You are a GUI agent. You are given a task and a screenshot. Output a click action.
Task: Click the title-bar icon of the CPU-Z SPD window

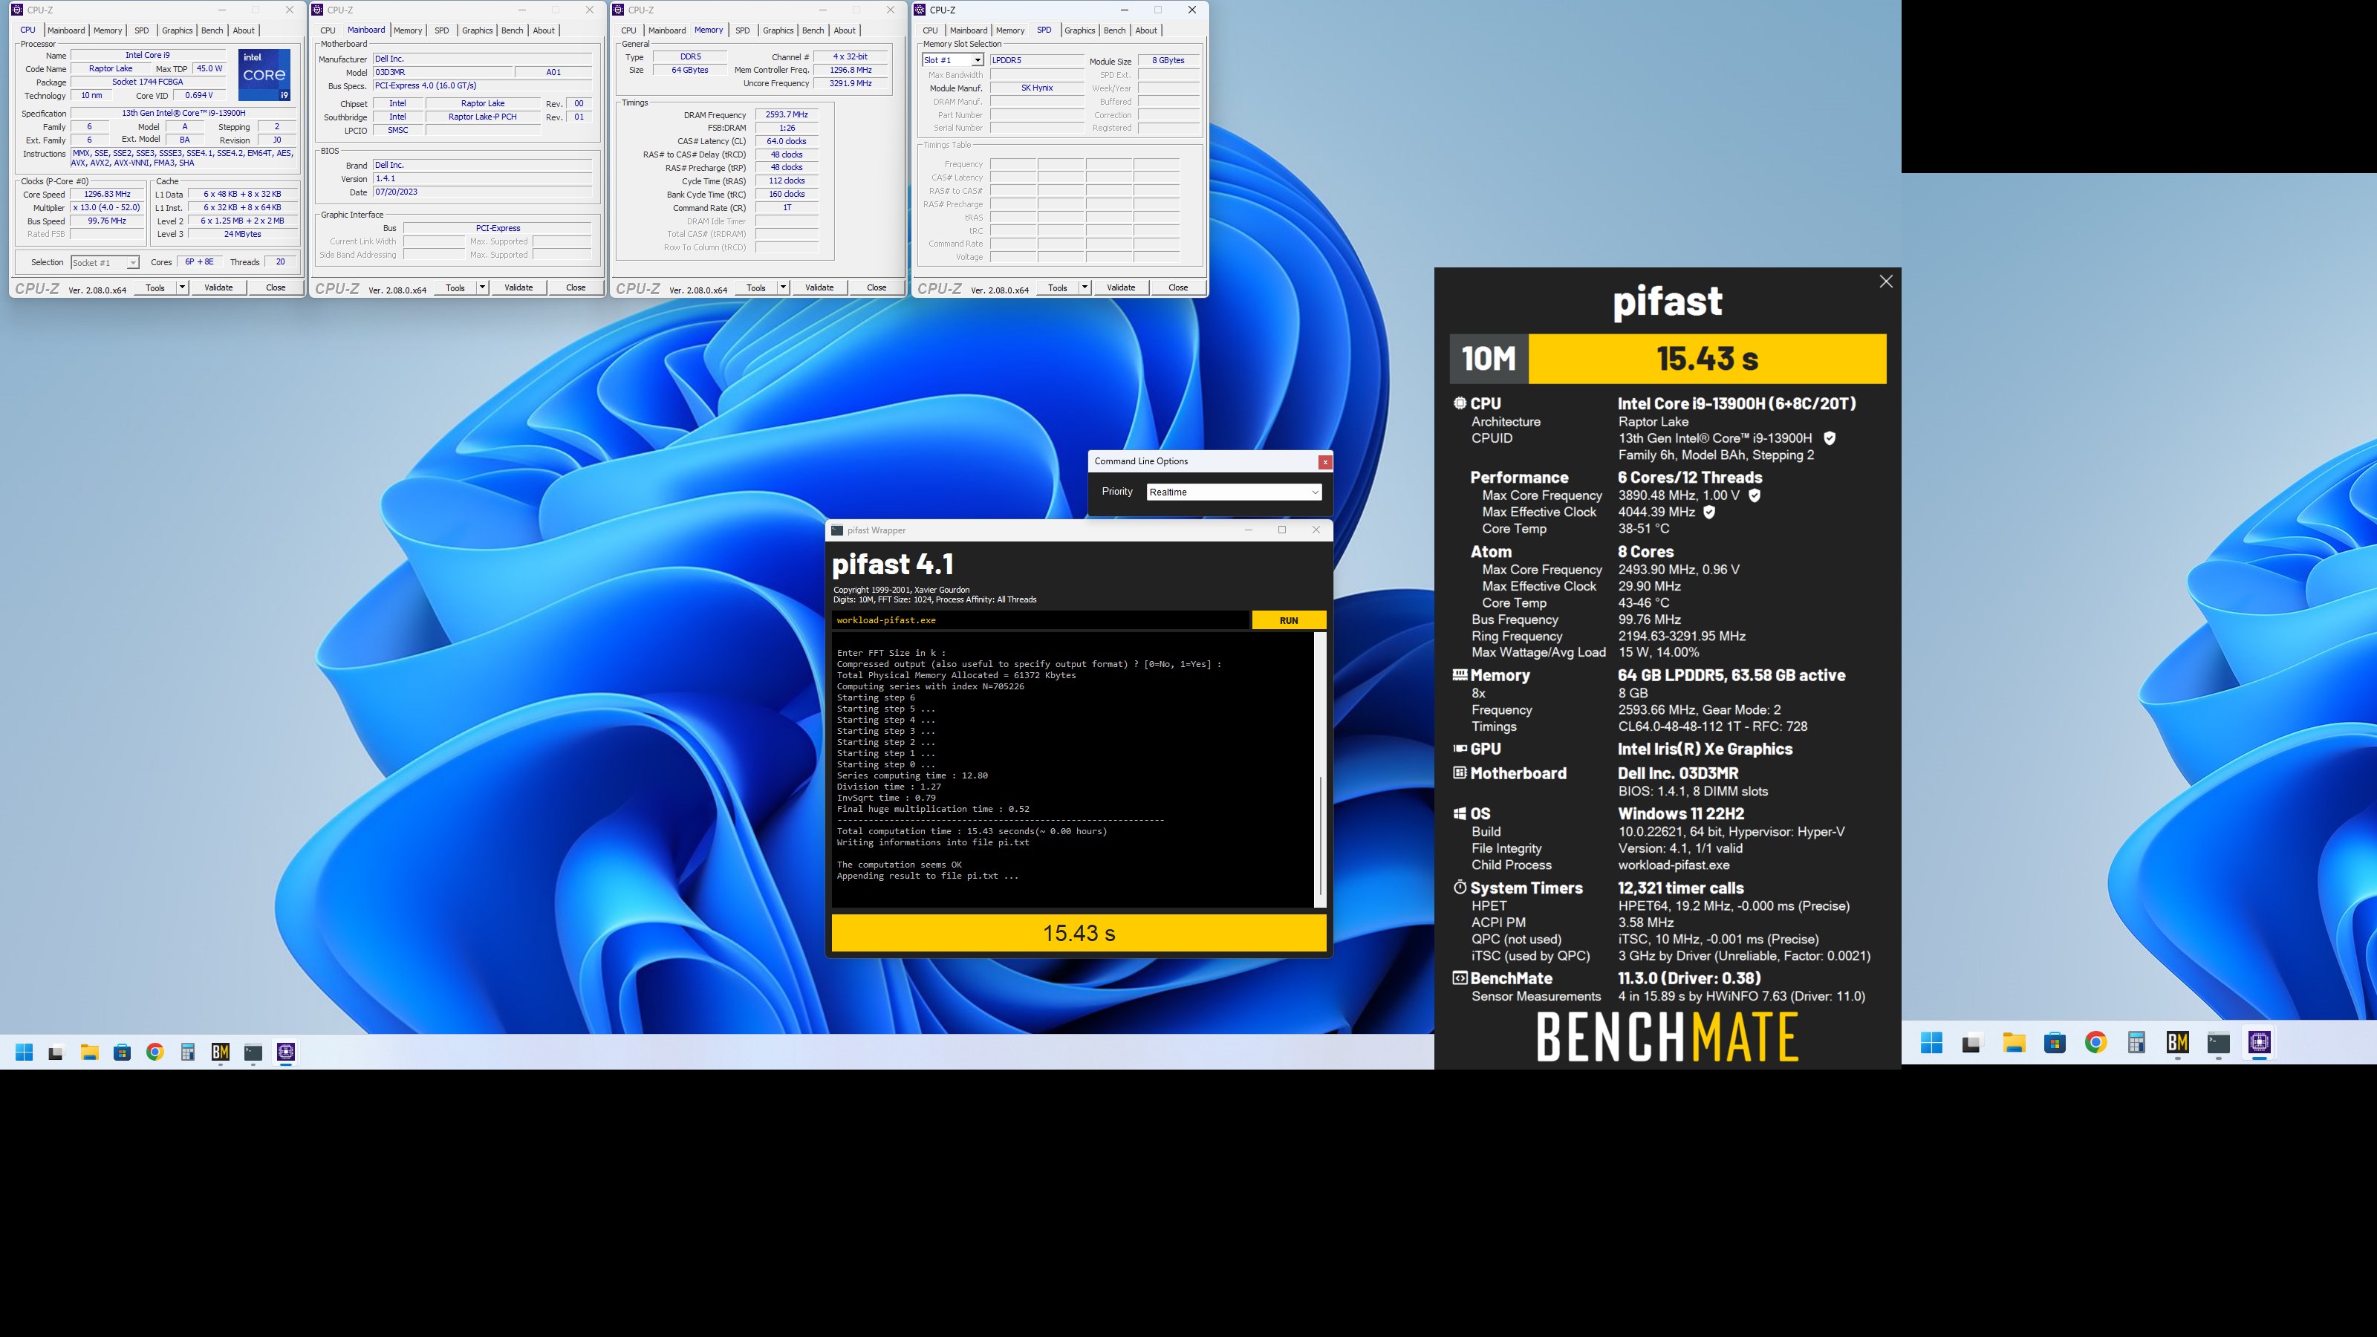click(920, 10)
